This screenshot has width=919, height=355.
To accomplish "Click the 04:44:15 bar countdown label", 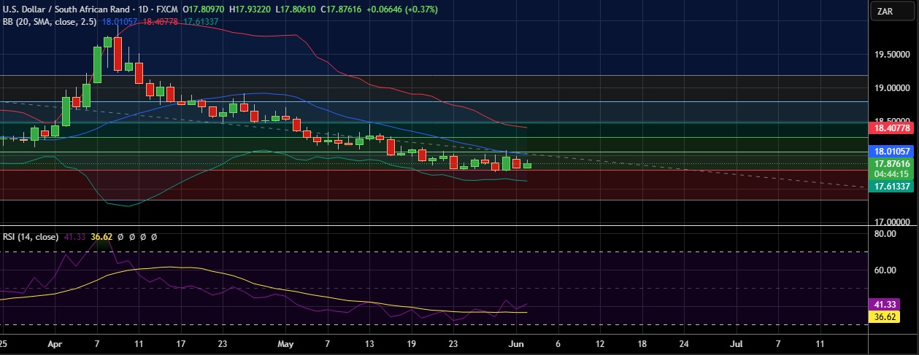I will click(890, 174).
